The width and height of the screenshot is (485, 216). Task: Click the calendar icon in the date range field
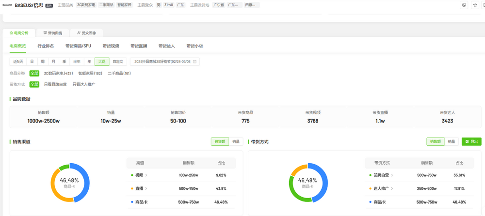pyautogui.click(x=195, y=62)
